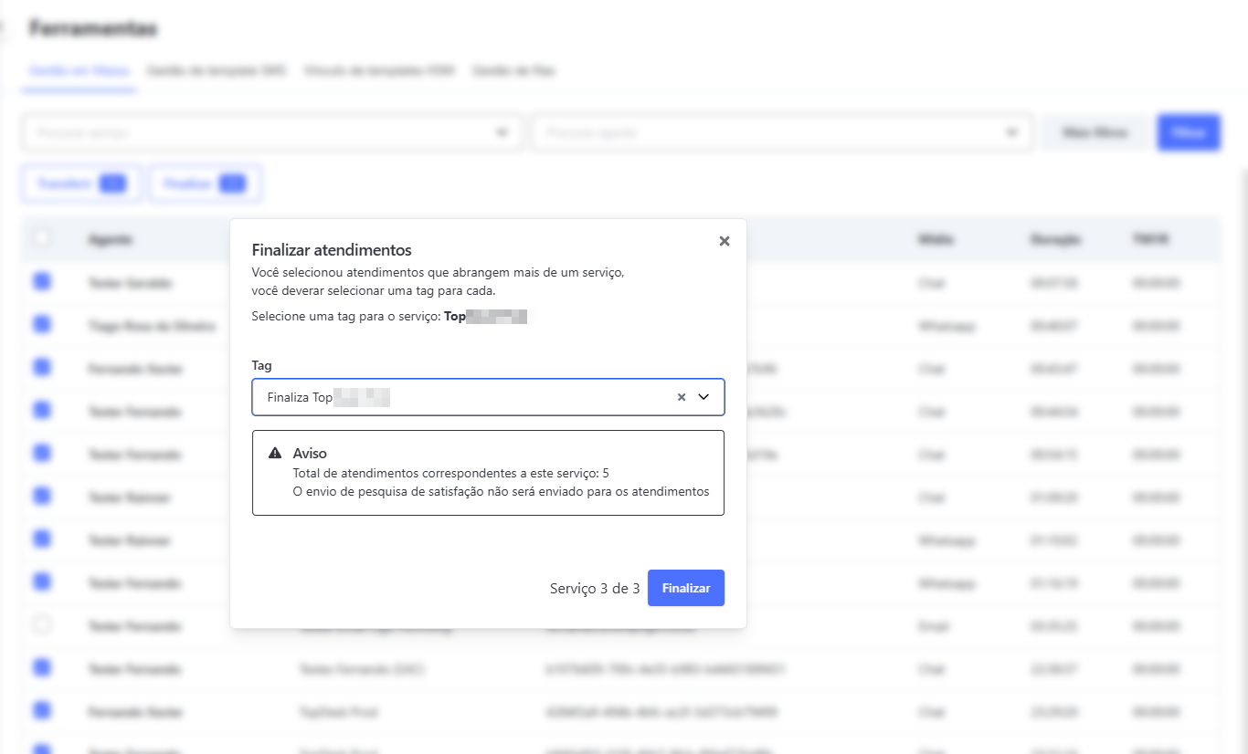Expand the Tag dropdown chevron
This screenshot has height=754, width=1248.
coord(703,397)
